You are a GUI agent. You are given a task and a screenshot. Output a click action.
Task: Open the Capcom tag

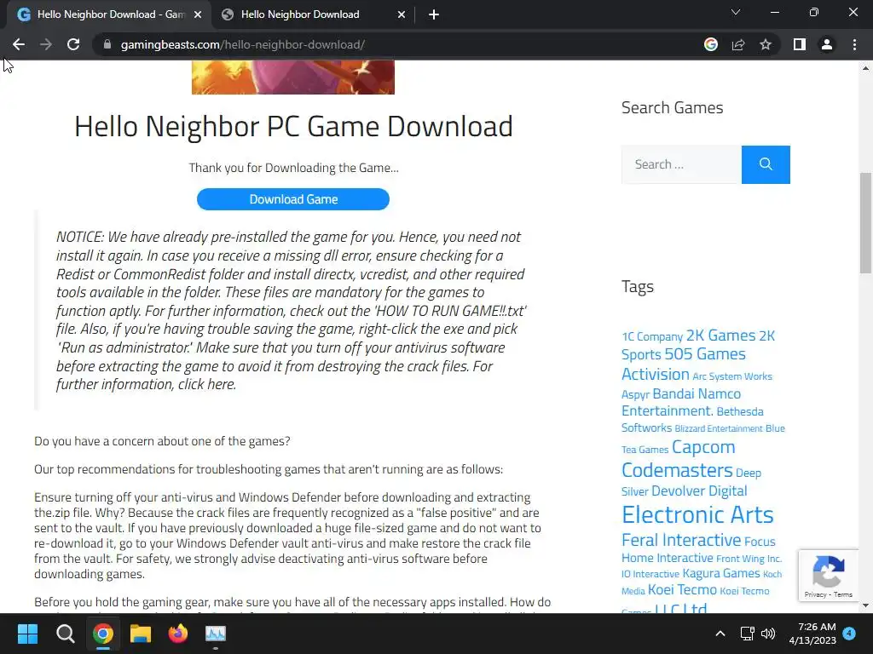coord(703,447)
